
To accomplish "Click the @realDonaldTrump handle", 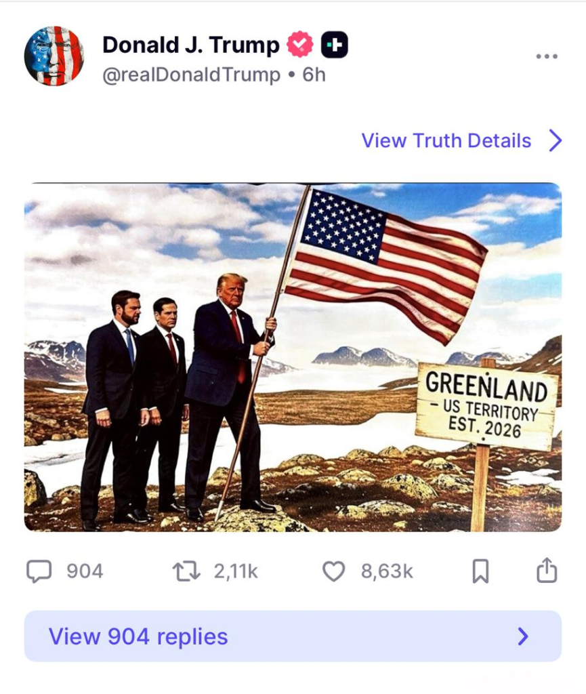I will [191, 75].
